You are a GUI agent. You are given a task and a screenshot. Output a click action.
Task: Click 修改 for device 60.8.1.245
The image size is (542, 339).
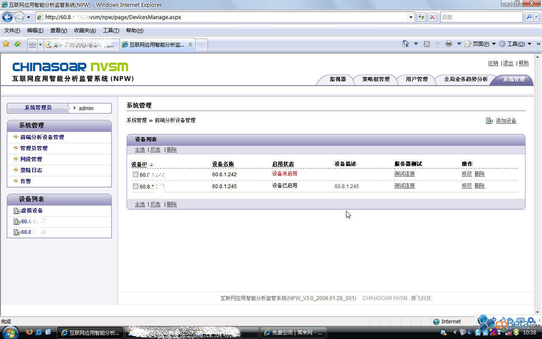tap(467, 186)
